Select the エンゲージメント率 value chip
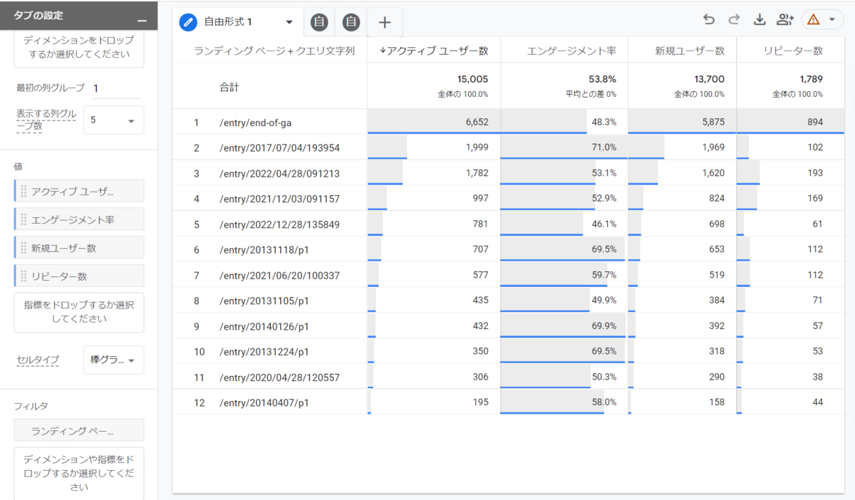855x500 pixels. 79,219
